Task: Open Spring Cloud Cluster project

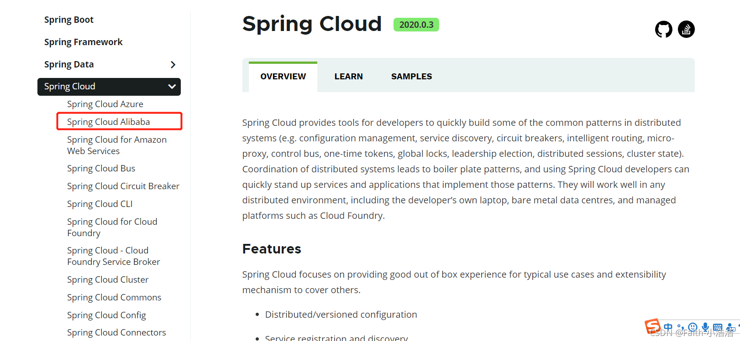Action: pyautogui.click(x=108, y=279)
